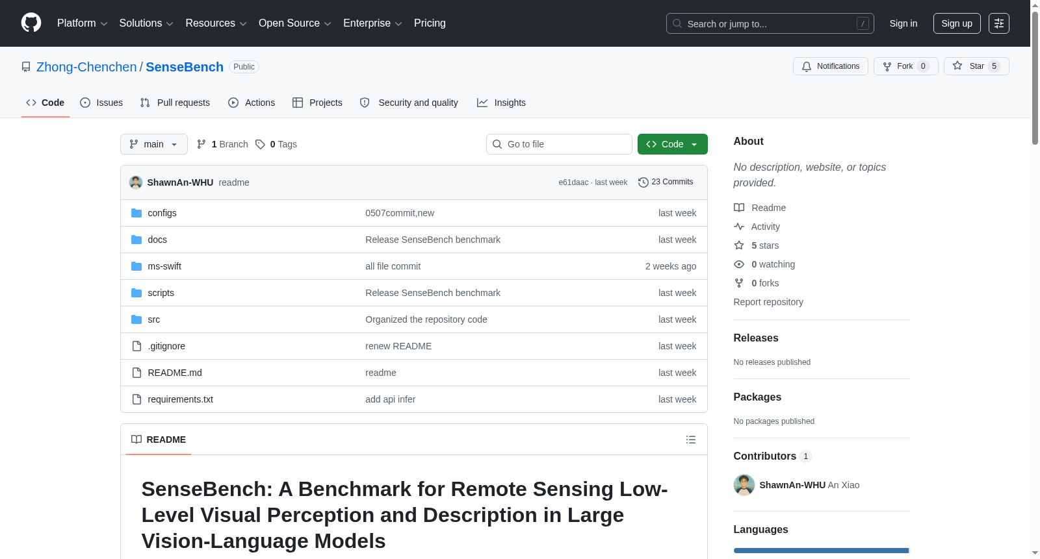The width and height of the screenshot is (1040, 559).
Task: Star the SenseBench repository
Action: click(976, 66)
